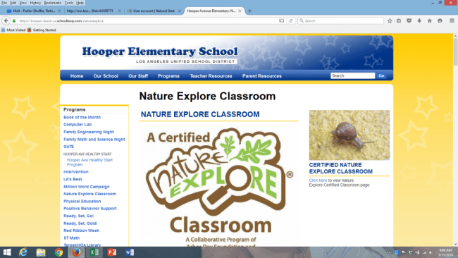The width and height of the screenshot is (458, 258).
Task: Click the Go search button
Action: [381, 75]
